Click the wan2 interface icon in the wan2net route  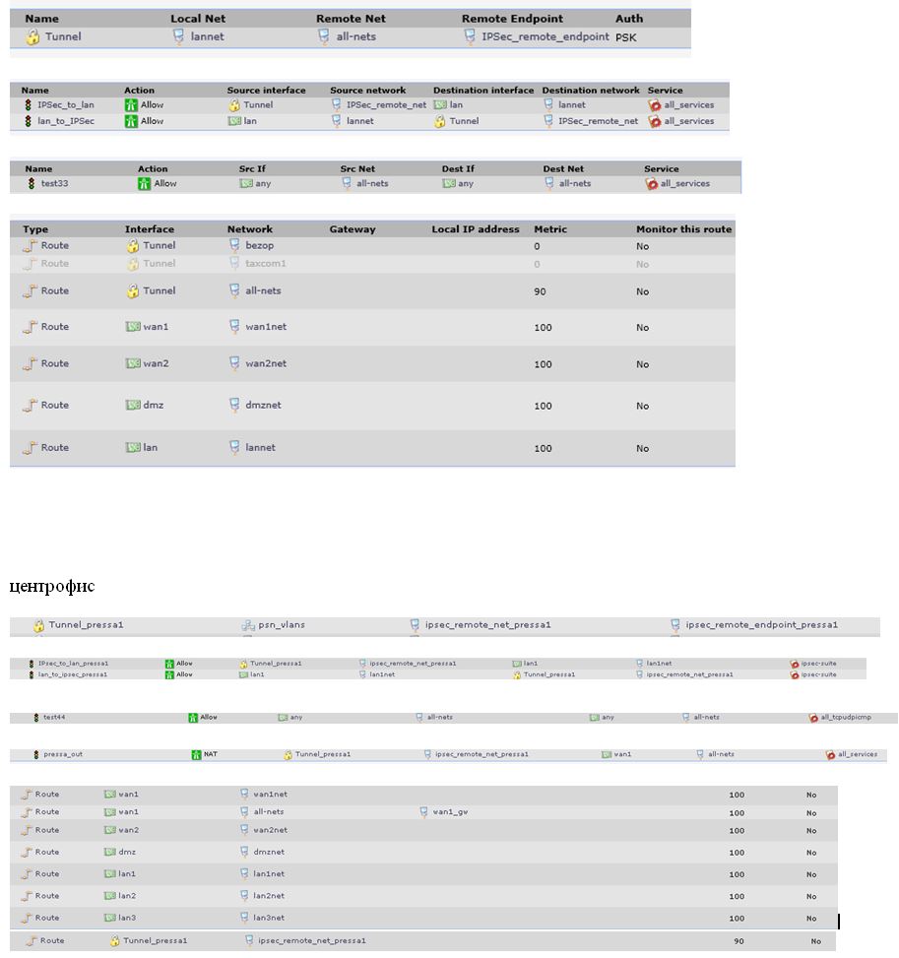pos(133,363)
